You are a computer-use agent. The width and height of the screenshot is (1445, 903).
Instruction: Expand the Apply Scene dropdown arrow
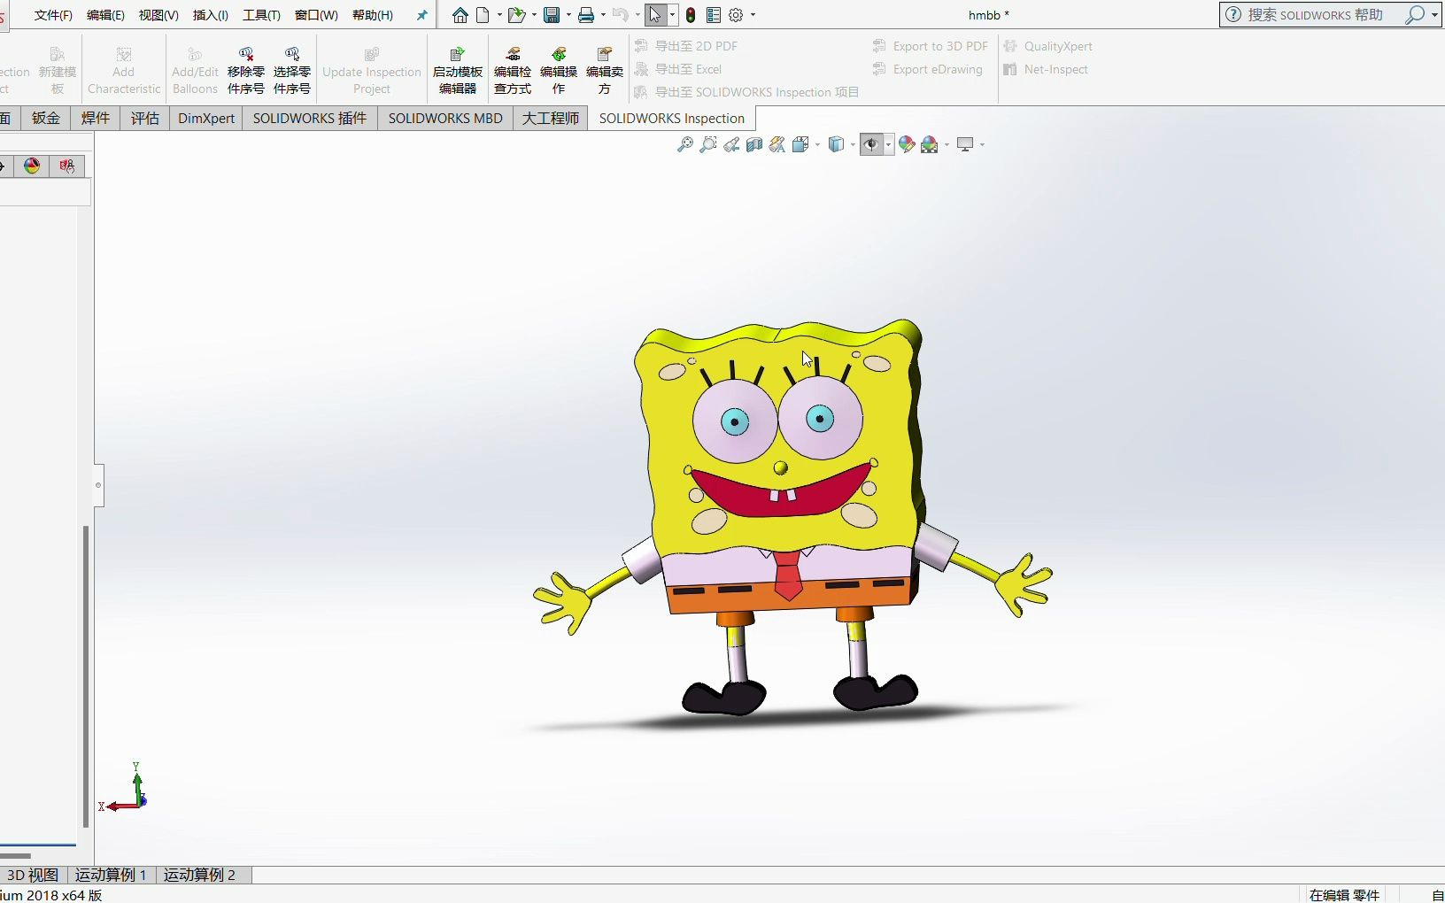click(947, 144)
